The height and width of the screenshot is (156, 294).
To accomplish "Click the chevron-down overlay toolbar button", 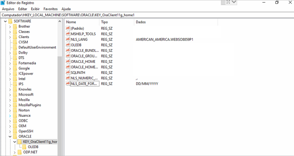I will point(234,2).
